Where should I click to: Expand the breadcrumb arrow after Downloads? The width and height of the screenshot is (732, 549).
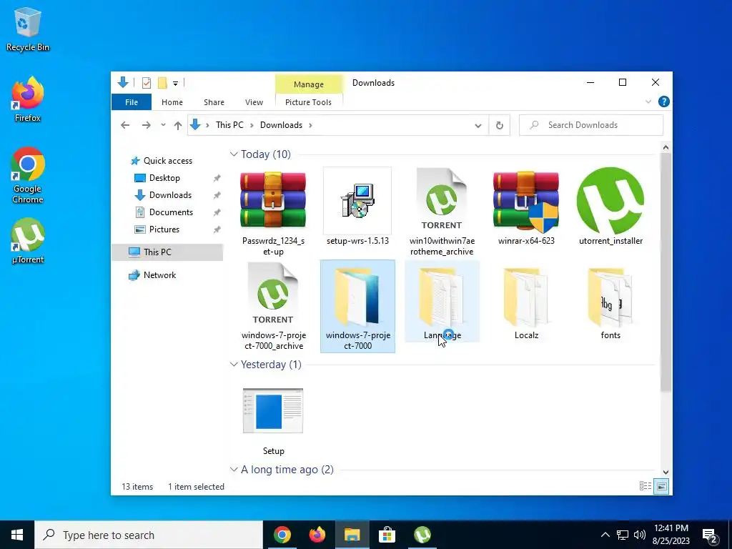pyautogui.click(x=310, y=125)
